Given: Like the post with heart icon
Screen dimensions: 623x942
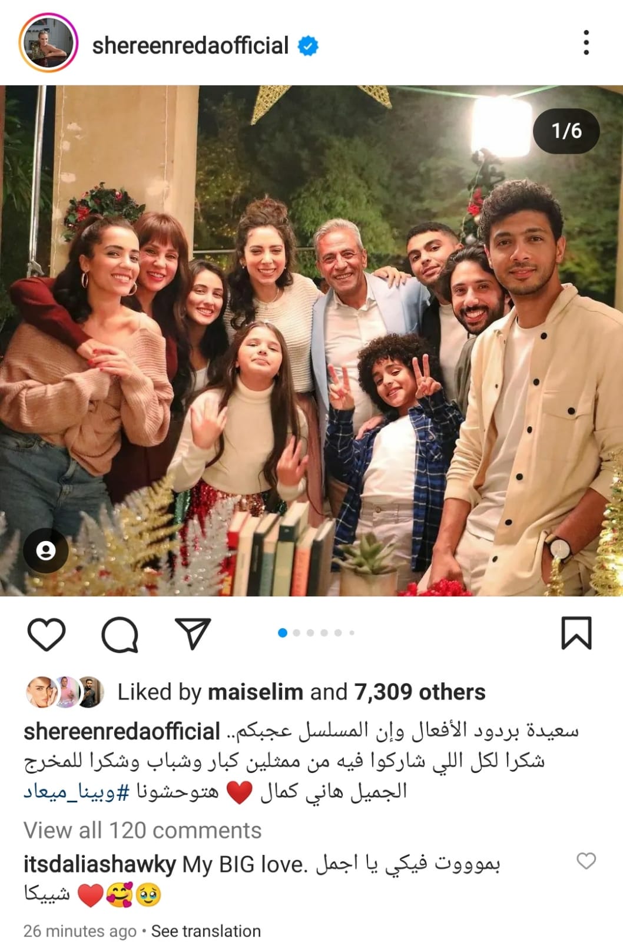Looking at the screenshot, I should [47, 634].
